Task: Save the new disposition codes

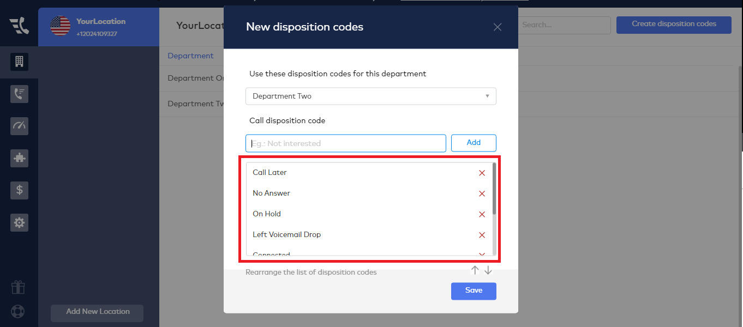Action: click(x=474, y=290)
